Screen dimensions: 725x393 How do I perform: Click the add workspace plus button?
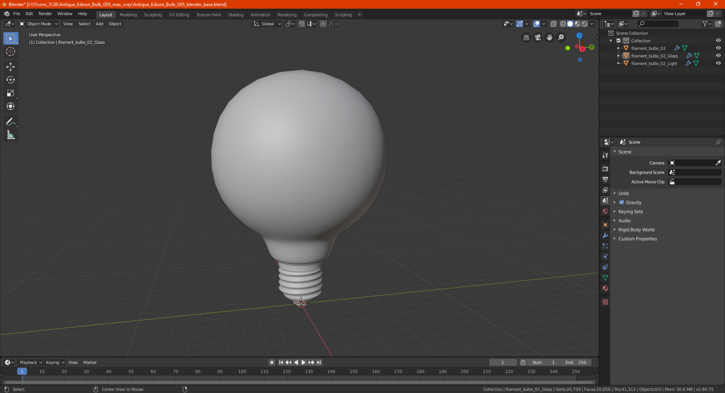[x=359, y=15]
